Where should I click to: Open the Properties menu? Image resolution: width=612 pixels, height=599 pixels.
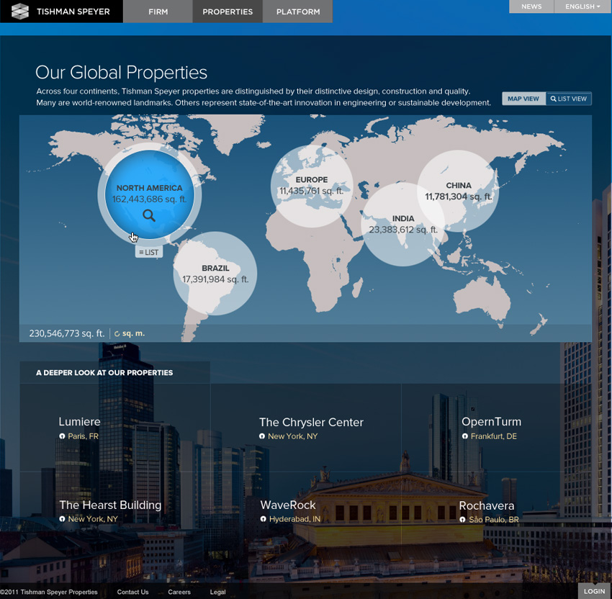click(x=228, y=12)
